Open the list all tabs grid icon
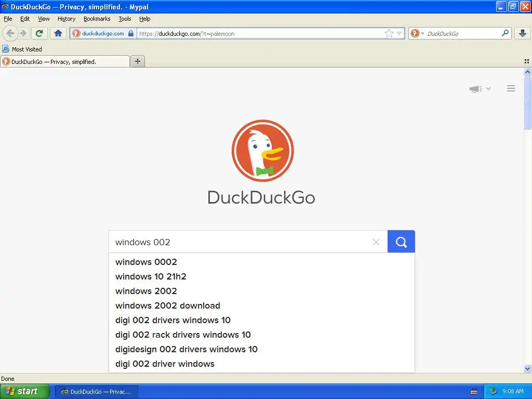Viewport: 532px width, 399px height. tap(527, 61)
